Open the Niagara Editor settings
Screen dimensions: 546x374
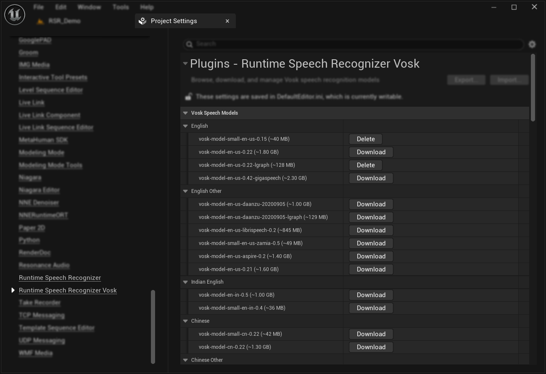[x=39, y=190]
